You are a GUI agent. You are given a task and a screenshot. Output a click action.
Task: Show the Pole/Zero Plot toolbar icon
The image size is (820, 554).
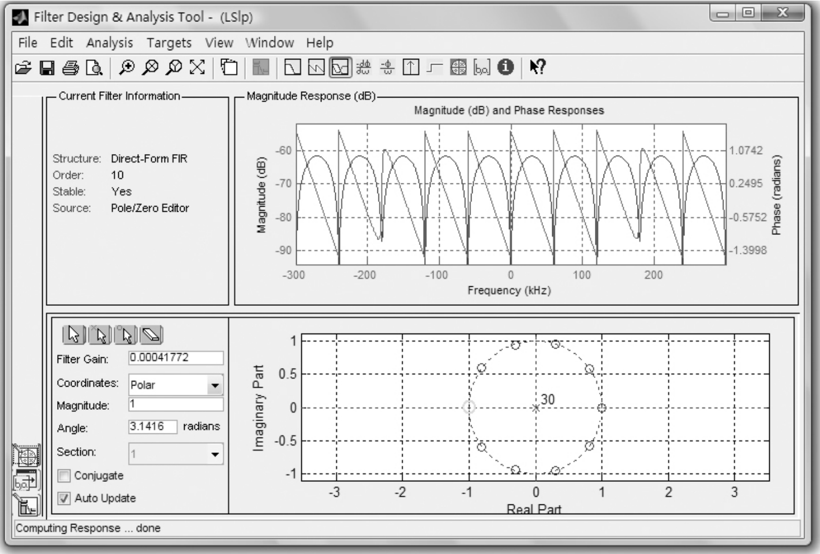(x=458, y=68)
